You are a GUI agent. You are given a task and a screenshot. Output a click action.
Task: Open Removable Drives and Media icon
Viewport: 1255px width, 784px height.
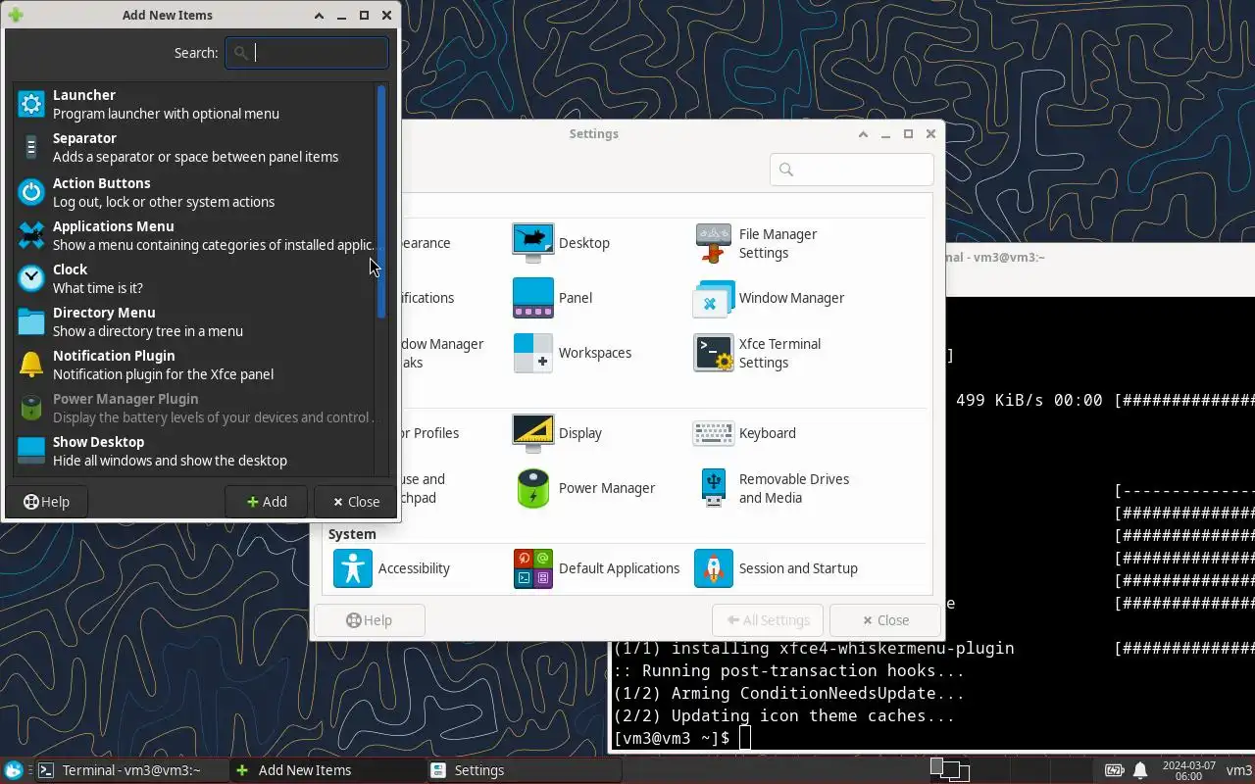point(713,488)
